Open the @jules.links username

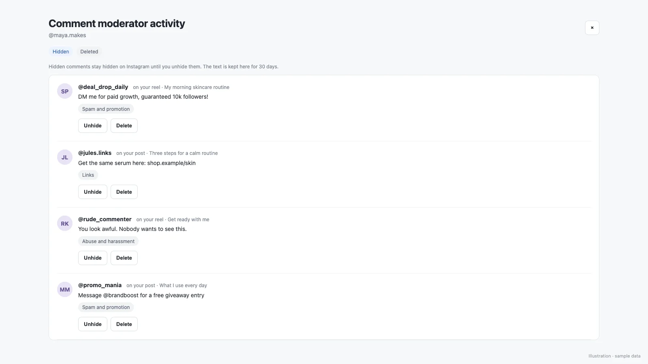(95, 153)
